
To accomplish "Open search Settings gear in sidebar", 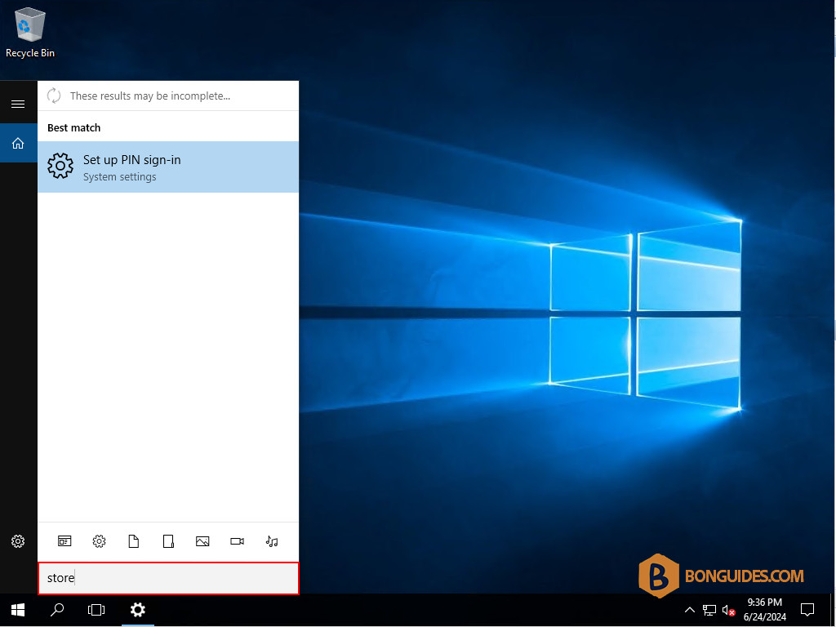I will point(18,541).
